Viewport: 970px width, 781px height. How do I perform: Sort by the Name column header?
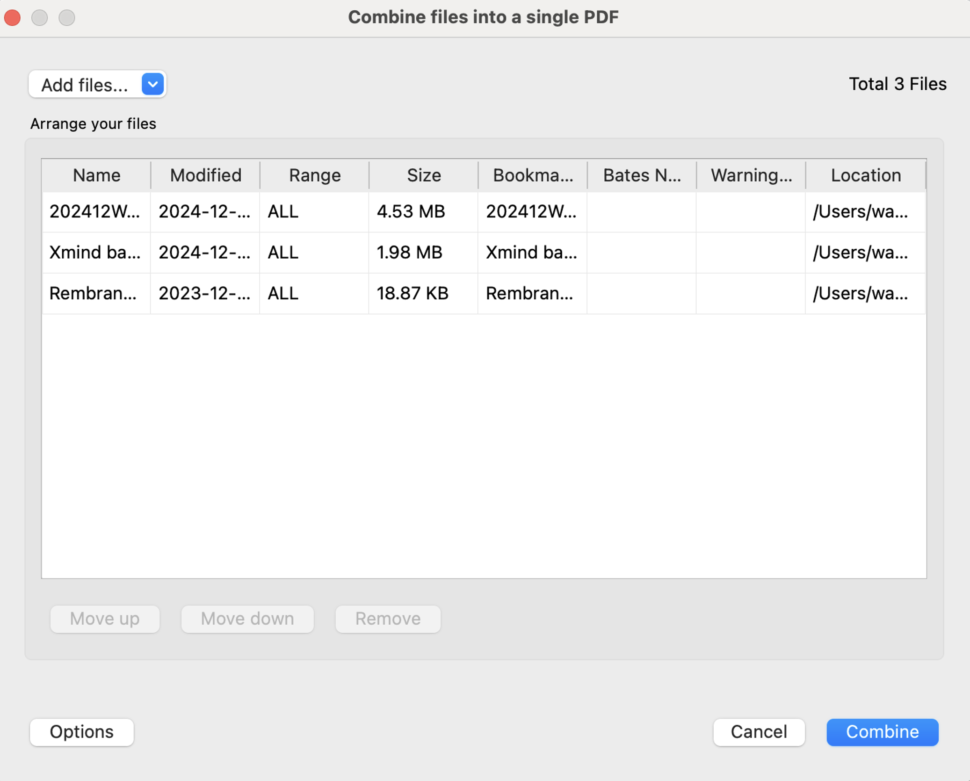(96, 175)
